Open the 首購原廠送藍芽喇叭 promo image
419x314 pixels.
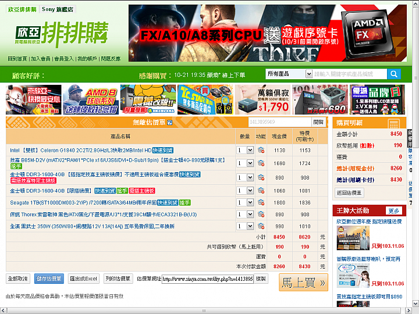click(353, 276)
